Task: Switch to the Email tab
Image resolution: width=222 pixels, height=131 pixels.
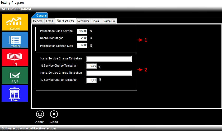Action: [49, 21]
